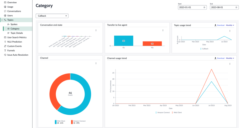Open kebab menu of Channel usage trend chart
Viewport: 242px width, 128px height.
click(230, 64)
